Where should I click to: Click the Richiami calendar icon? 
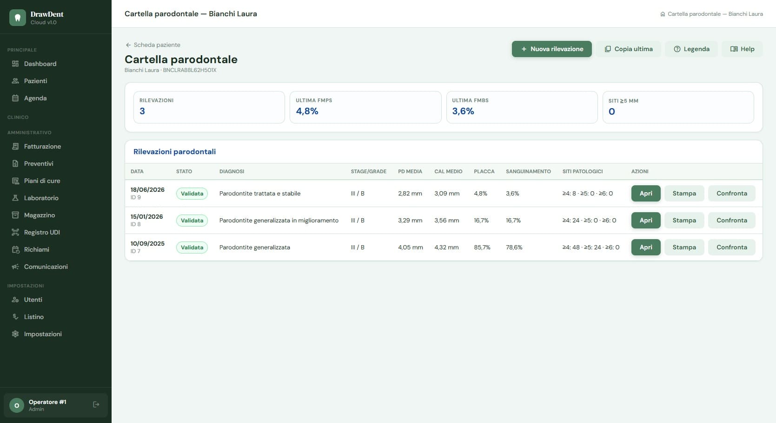pyautogui.click(x=15, y=249)
